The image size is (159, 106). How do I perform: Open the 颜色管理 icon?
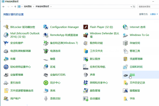pos(86,90)
